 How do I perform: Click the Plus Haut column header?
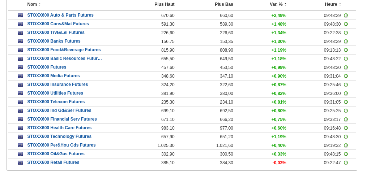(x=164, y=4)
